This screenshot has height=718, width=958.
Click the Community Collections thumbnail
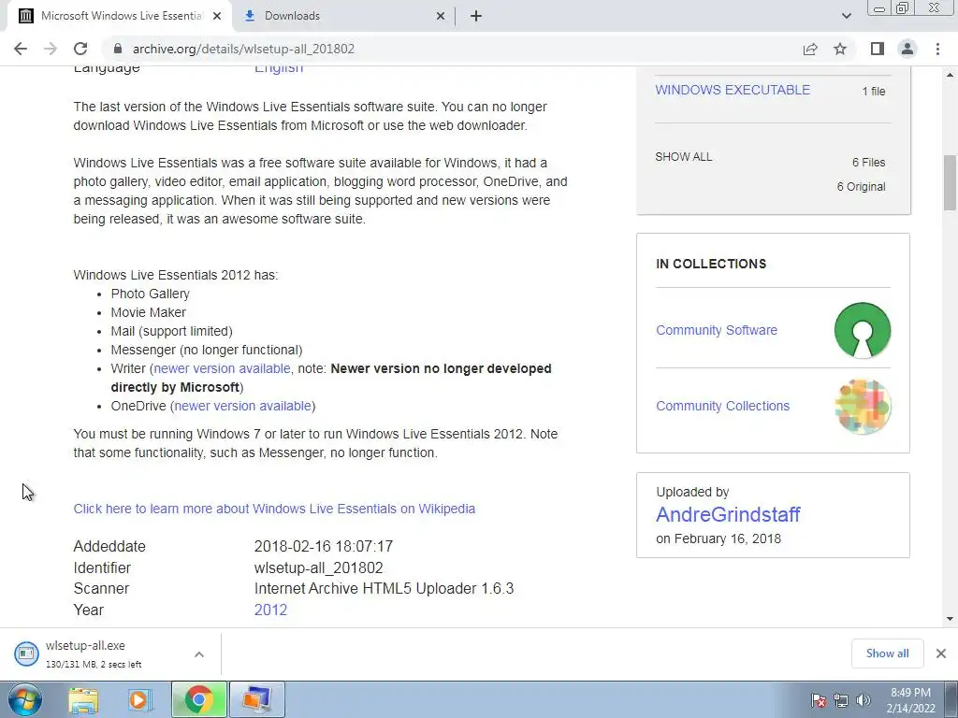point(862,407)
